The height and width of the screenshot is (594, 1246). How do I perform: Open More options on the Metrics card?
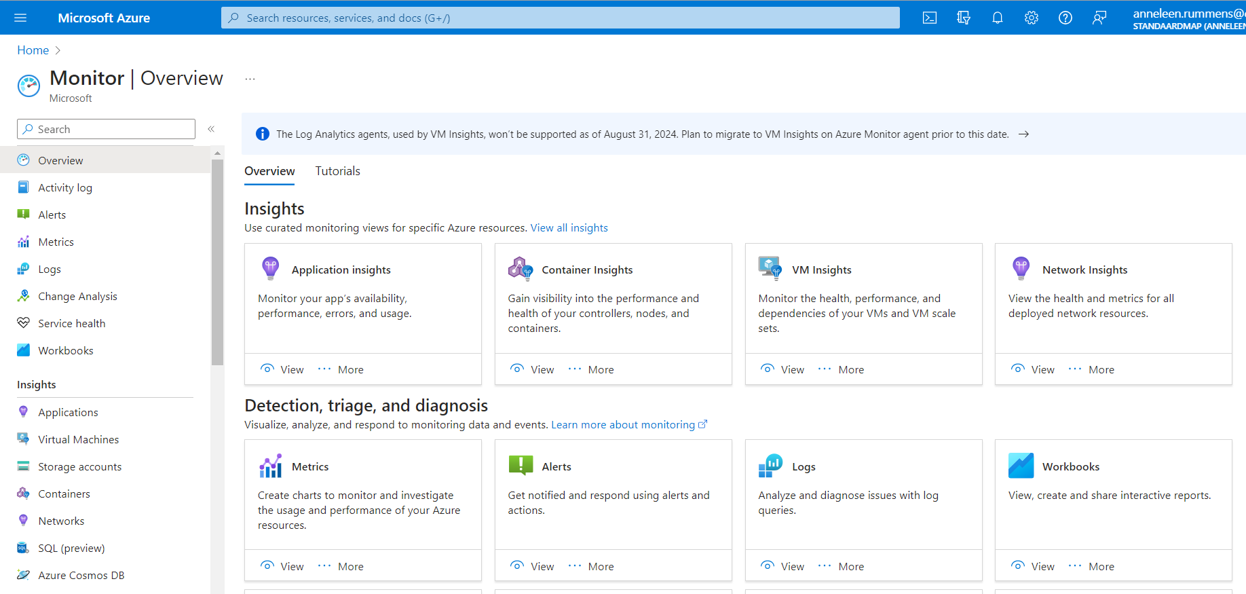coord(341,566)
